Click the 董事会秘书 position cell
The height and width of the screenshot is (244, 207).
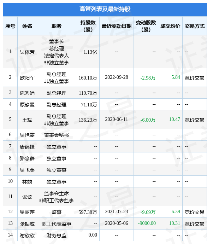click(x=57, y=135)
